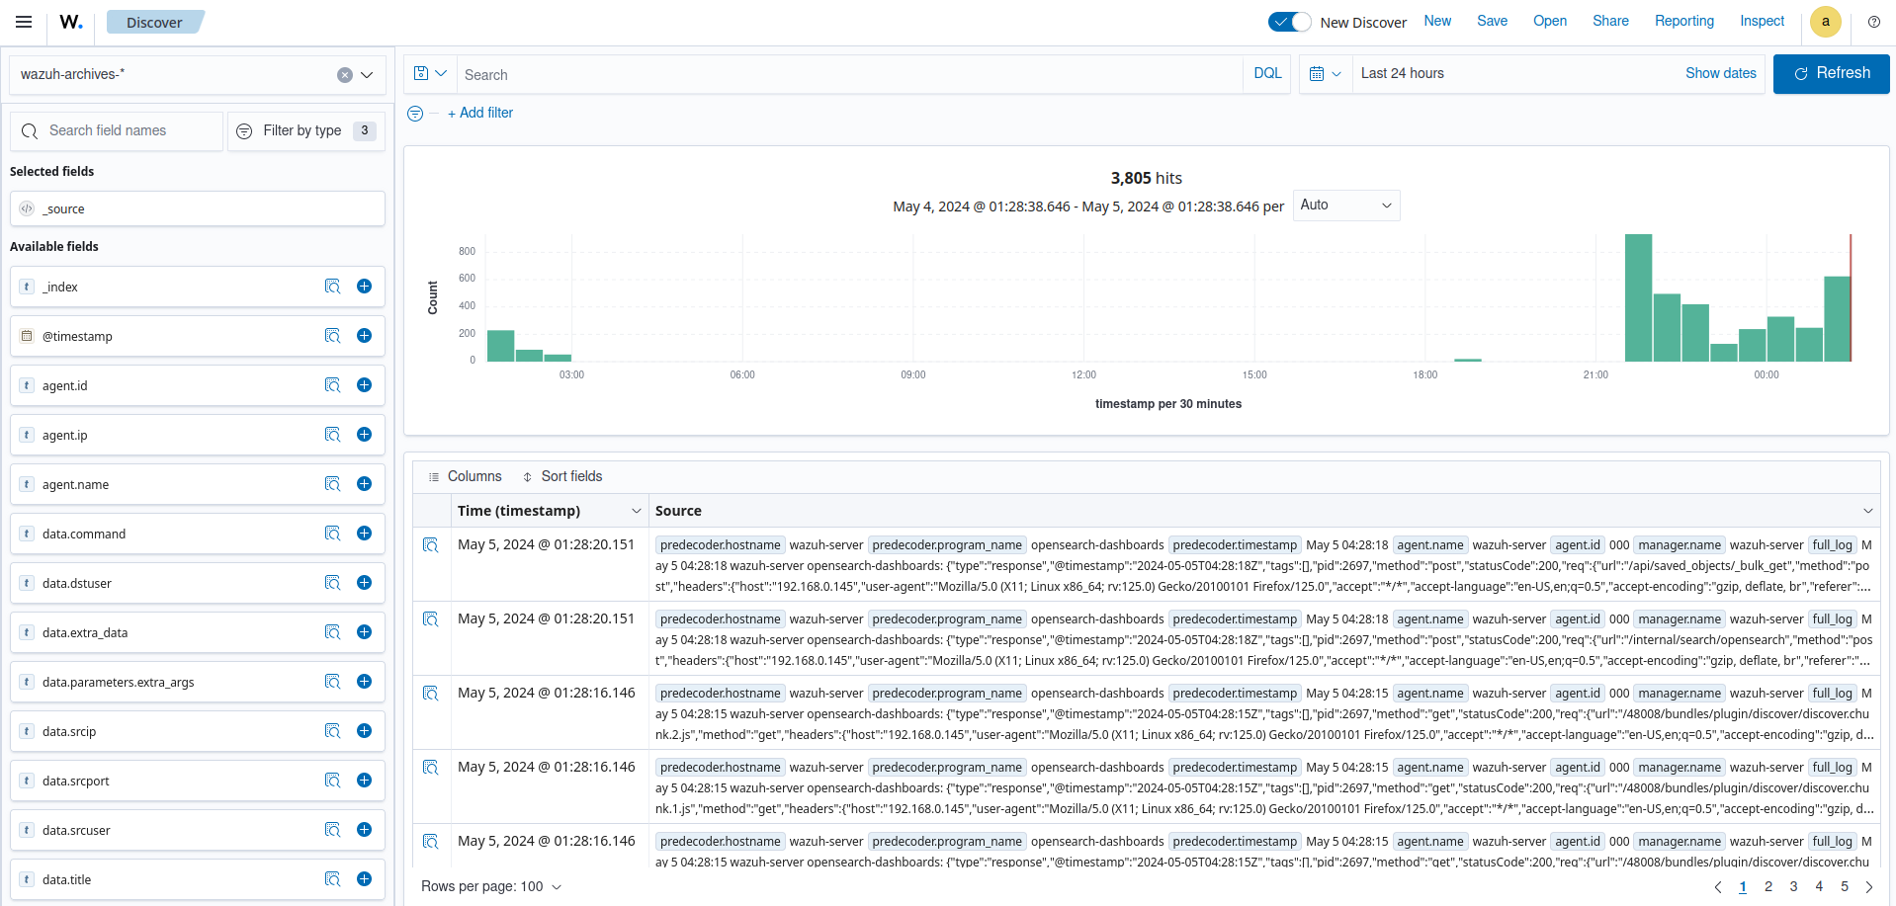
Task: Click the filter options icon left of Add filter
Action: click(415, 113)
